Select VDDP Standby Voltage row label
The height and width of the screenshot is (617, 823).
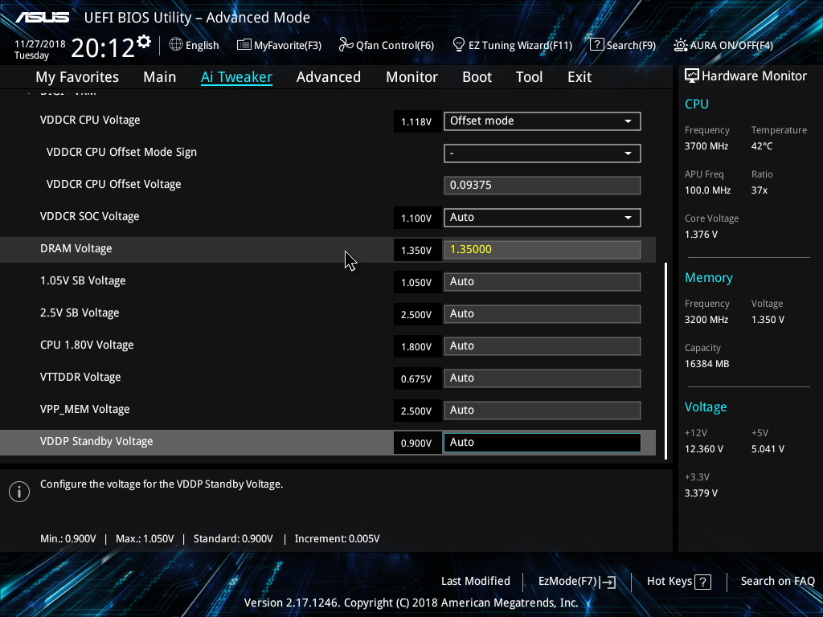[x=96, y=442]
